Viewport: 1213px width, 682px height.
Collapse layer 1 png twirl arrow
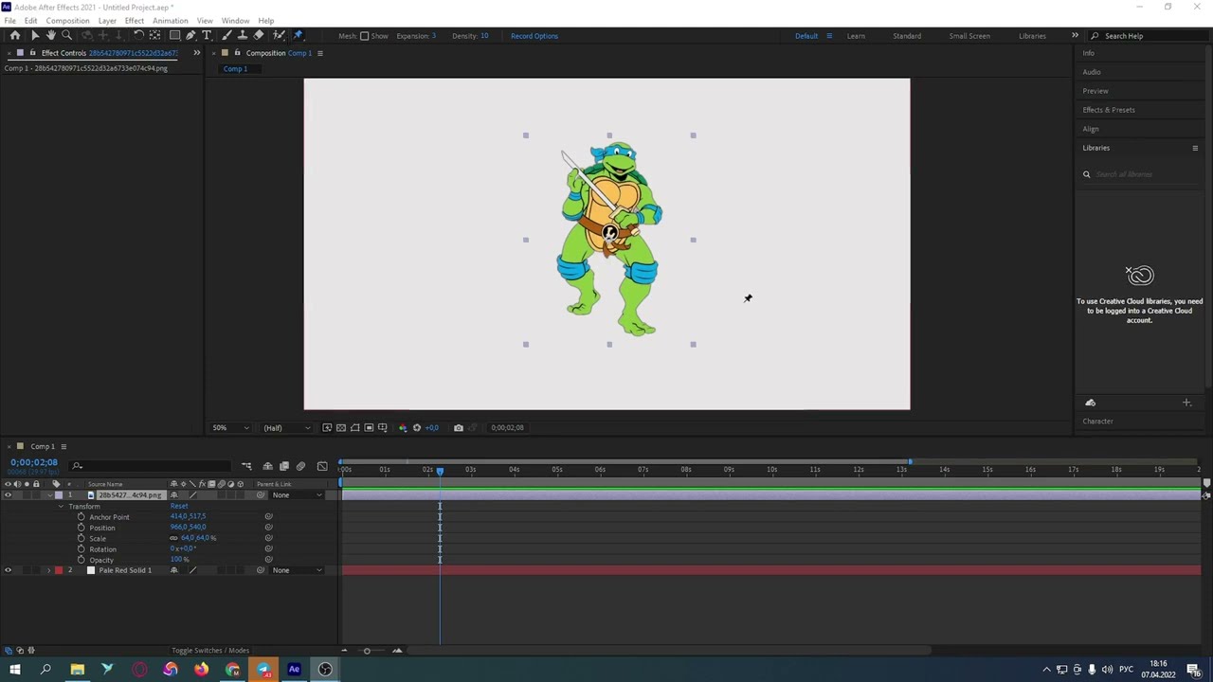click(49, 495)
